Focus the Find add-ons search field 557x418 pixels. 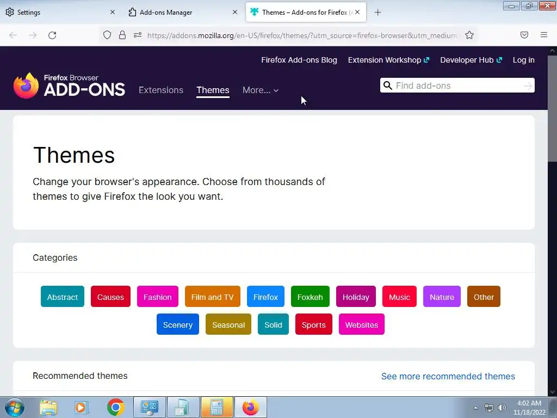click(x=457, y=85)
